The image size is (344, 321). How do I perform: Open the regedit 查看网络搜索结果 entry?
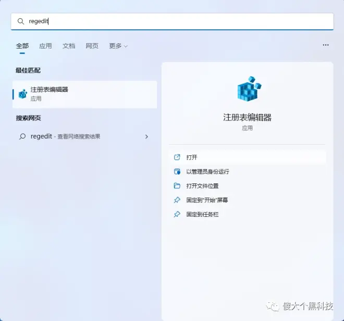point(84,137)
